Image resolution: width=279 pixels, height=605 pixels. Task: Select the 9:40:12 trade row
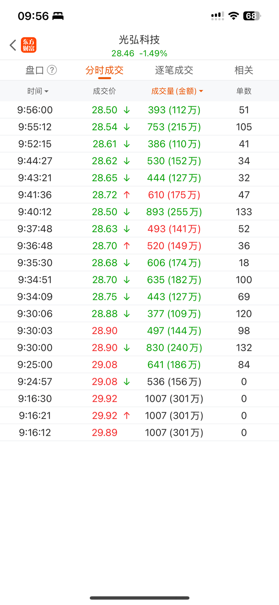(139, 212)
